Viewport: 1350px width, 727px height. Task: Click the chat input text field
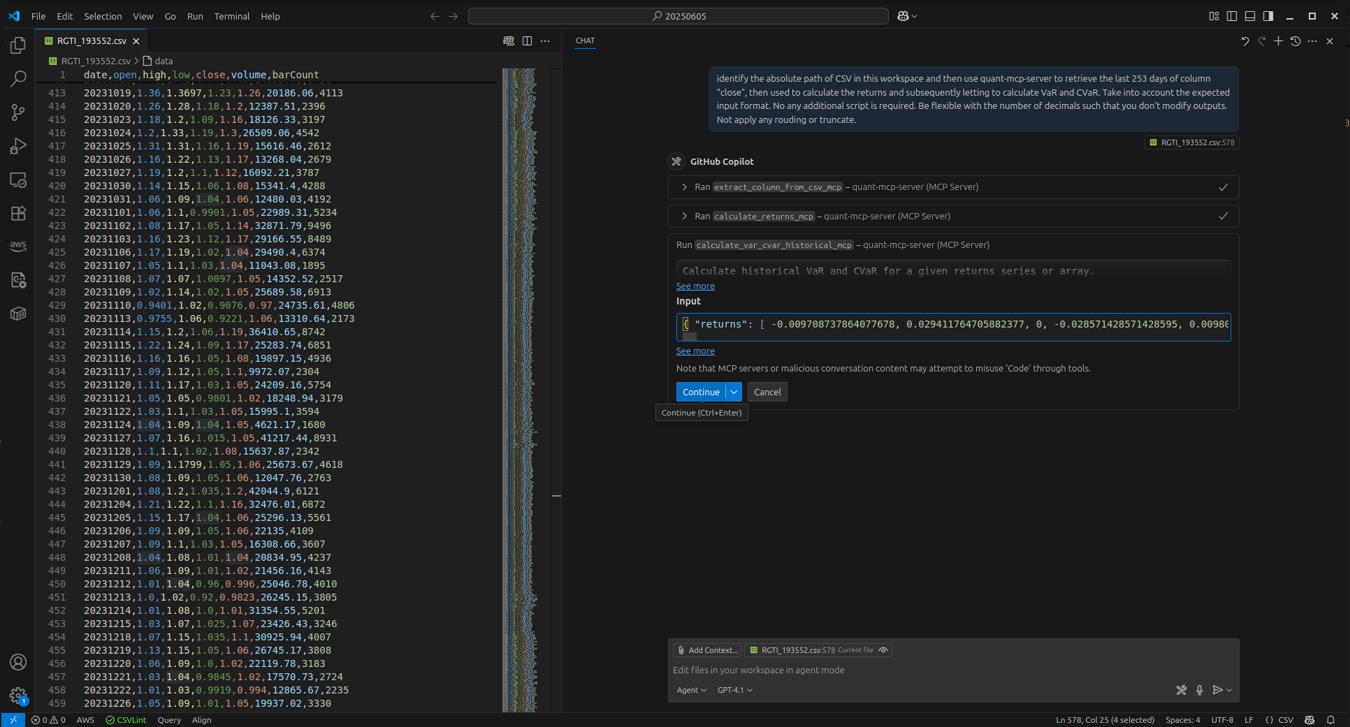point(908,670)
